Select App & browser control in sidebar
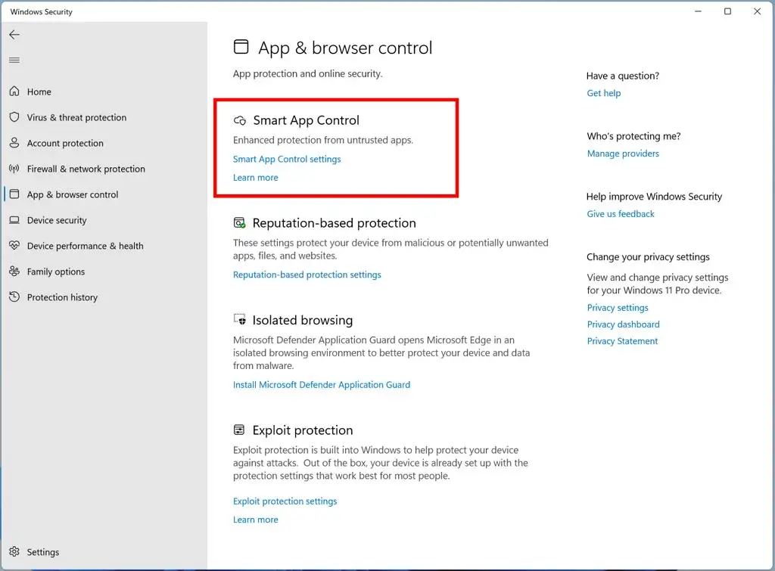This screenshot has height=571, width=775. pyautogui.click(x=73, y=194)
